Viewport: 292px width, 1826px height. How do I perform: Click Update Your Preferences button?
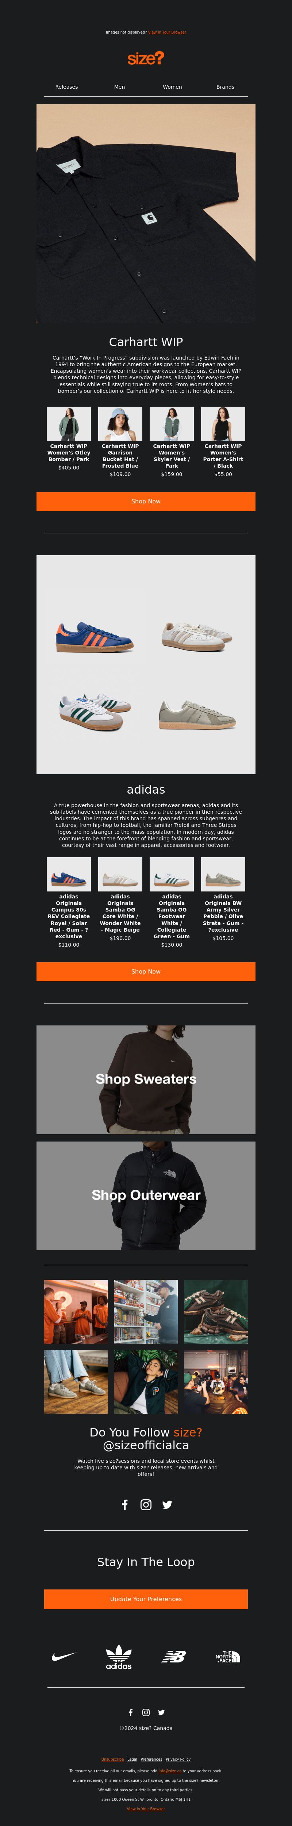click(146, 1599)
